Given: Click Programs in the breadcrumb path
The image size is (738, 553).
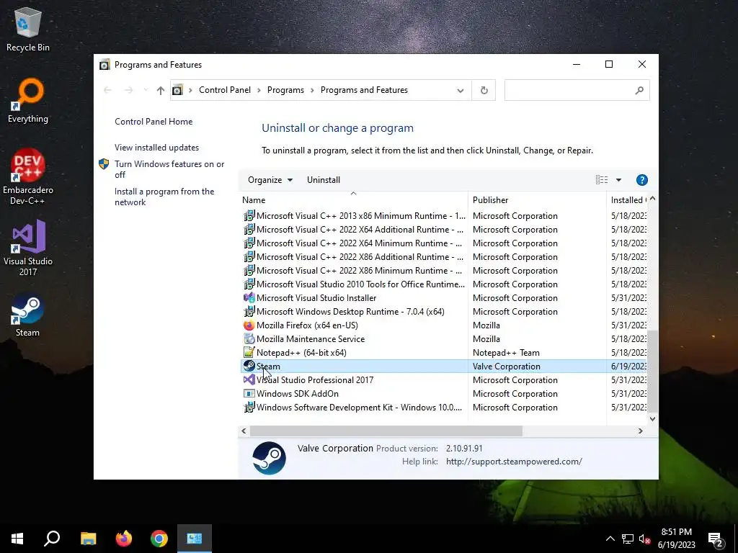Looking at the screenshot, I should (x=285, y=90).
